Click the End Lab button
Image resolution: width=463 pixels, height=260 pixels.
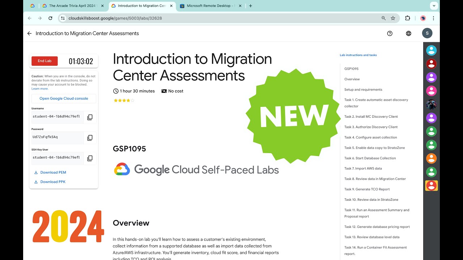point(44,61)
